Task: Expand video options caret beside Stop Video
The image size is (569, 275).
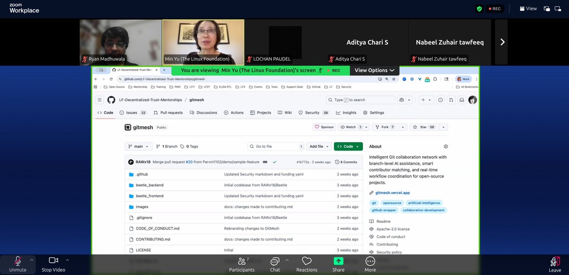Action: pyautogui.click(x=67, y=260)
